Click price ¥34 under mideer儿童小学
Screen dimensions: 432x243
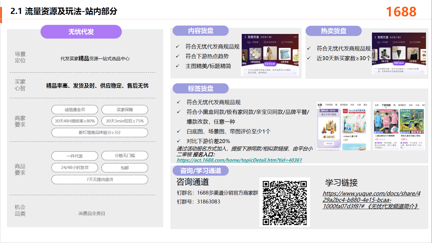pyautogui.click(x=346, y=140)
